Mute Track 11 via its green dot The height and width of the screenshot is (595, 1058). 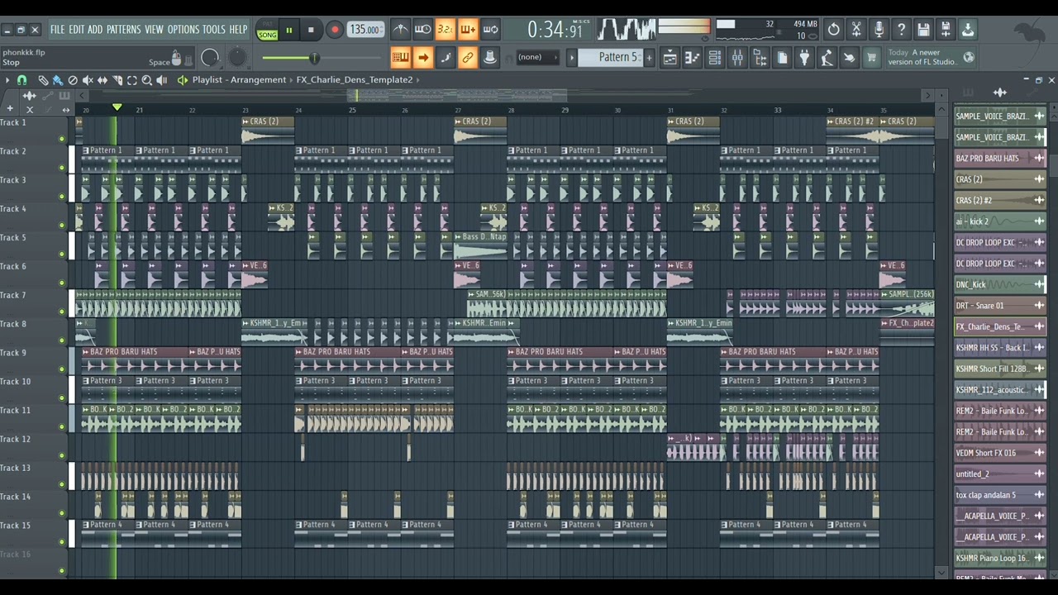pyautogui.click(x=62, y=426)
